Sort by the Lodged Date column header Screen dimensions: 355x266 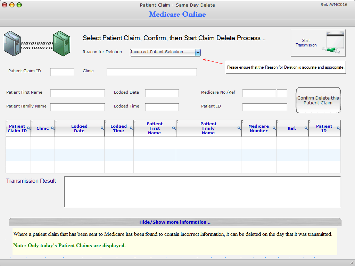(79, 128)
